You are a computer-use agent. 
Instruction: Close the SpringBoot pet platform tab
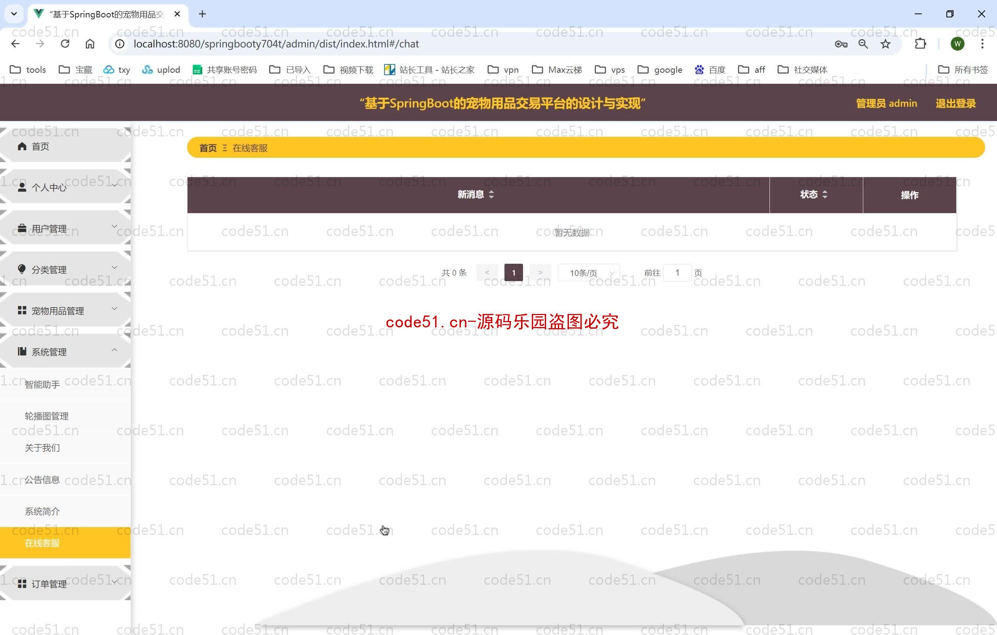pos(177,14)
